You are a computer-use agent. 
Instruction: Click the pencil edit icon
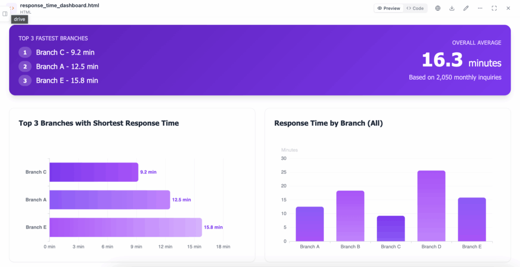(x=466, y=8)
